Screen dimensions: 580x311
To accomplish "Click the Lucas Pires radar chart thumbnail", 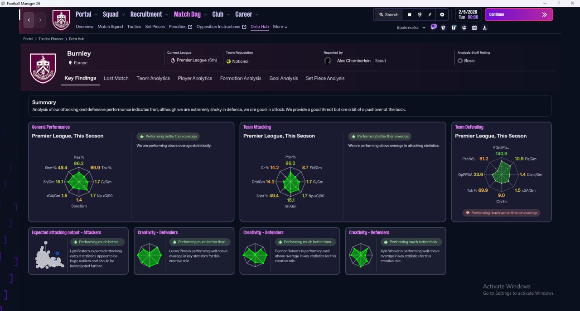I will (x=149, y=256).
